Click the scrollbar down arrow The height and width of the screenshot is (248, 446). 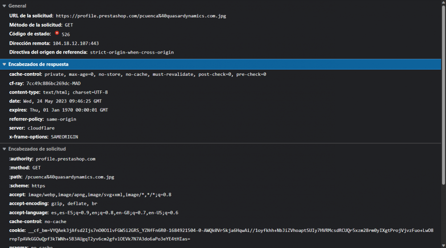point(443,245)
